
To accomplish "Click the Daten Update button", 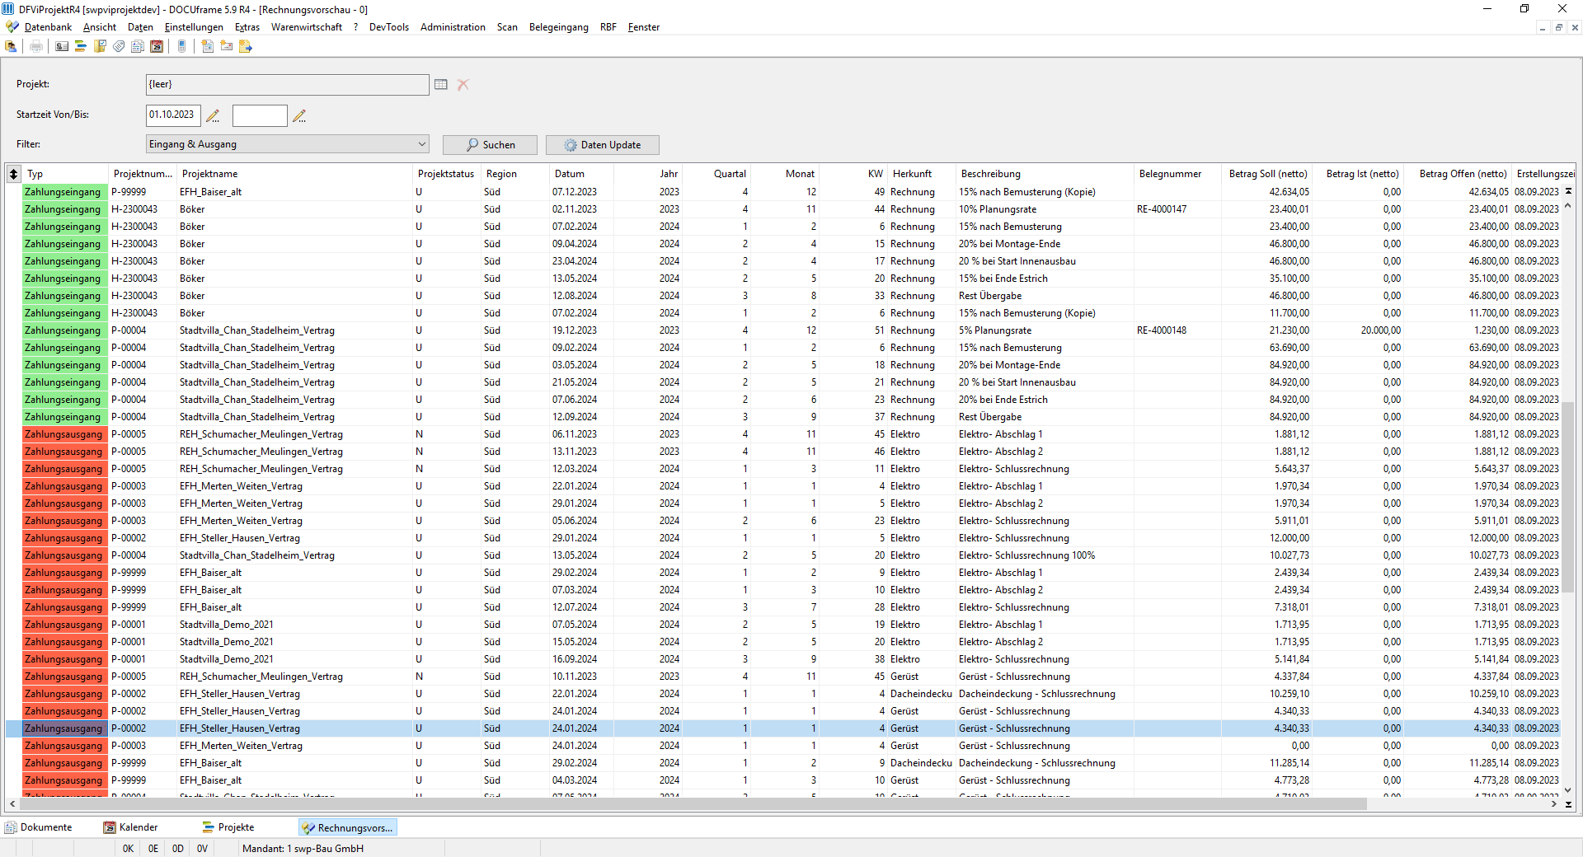I will [x=602, y=145].
